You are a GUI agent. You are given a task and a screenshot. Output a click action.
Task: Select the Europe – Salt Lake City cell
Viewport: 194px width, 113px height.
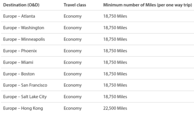tap(25, 97)
